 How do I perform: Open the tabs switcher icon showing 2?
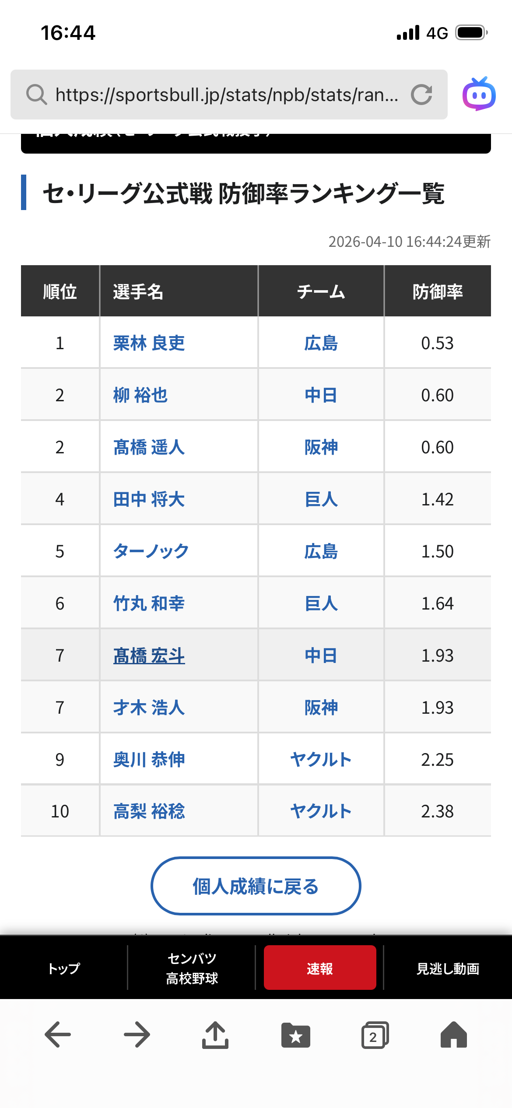(375, 1035)
